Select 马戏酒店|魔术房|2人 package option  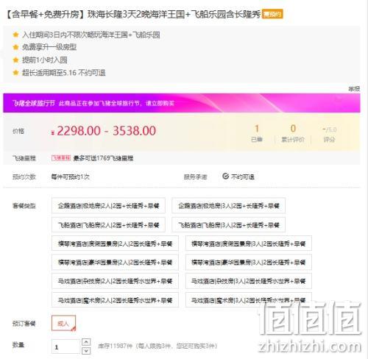115,300
